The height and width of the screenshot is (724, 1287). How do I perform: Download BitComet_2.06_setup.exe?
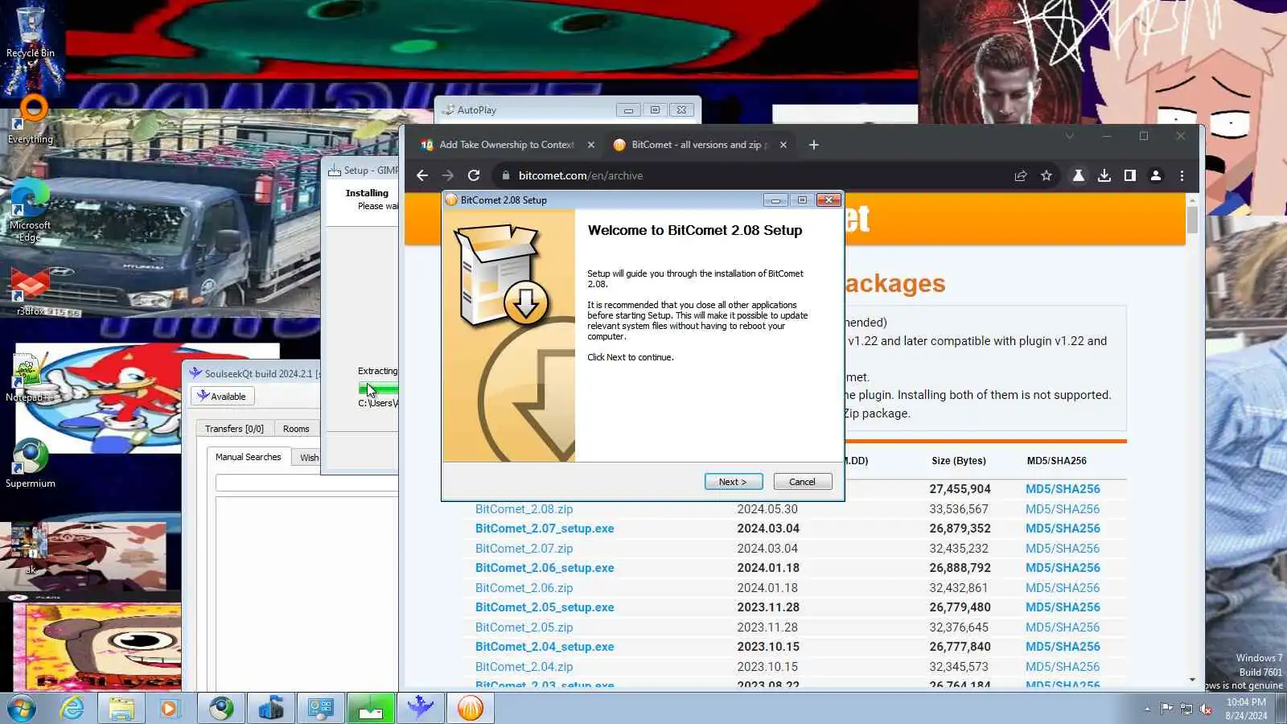pos(545,568)
